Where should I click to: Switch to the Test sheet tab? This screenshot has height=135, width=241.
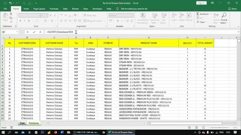click(22, 123)
